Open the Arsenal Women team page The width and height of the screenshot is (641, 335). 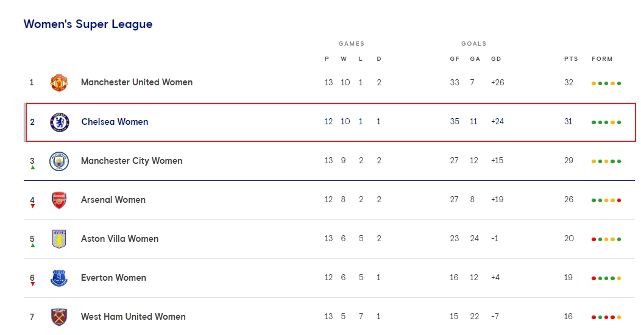tap(113, 200)
